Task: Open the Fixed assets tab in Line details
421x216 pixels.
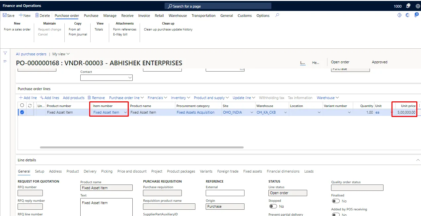Action: coord(252,171)
